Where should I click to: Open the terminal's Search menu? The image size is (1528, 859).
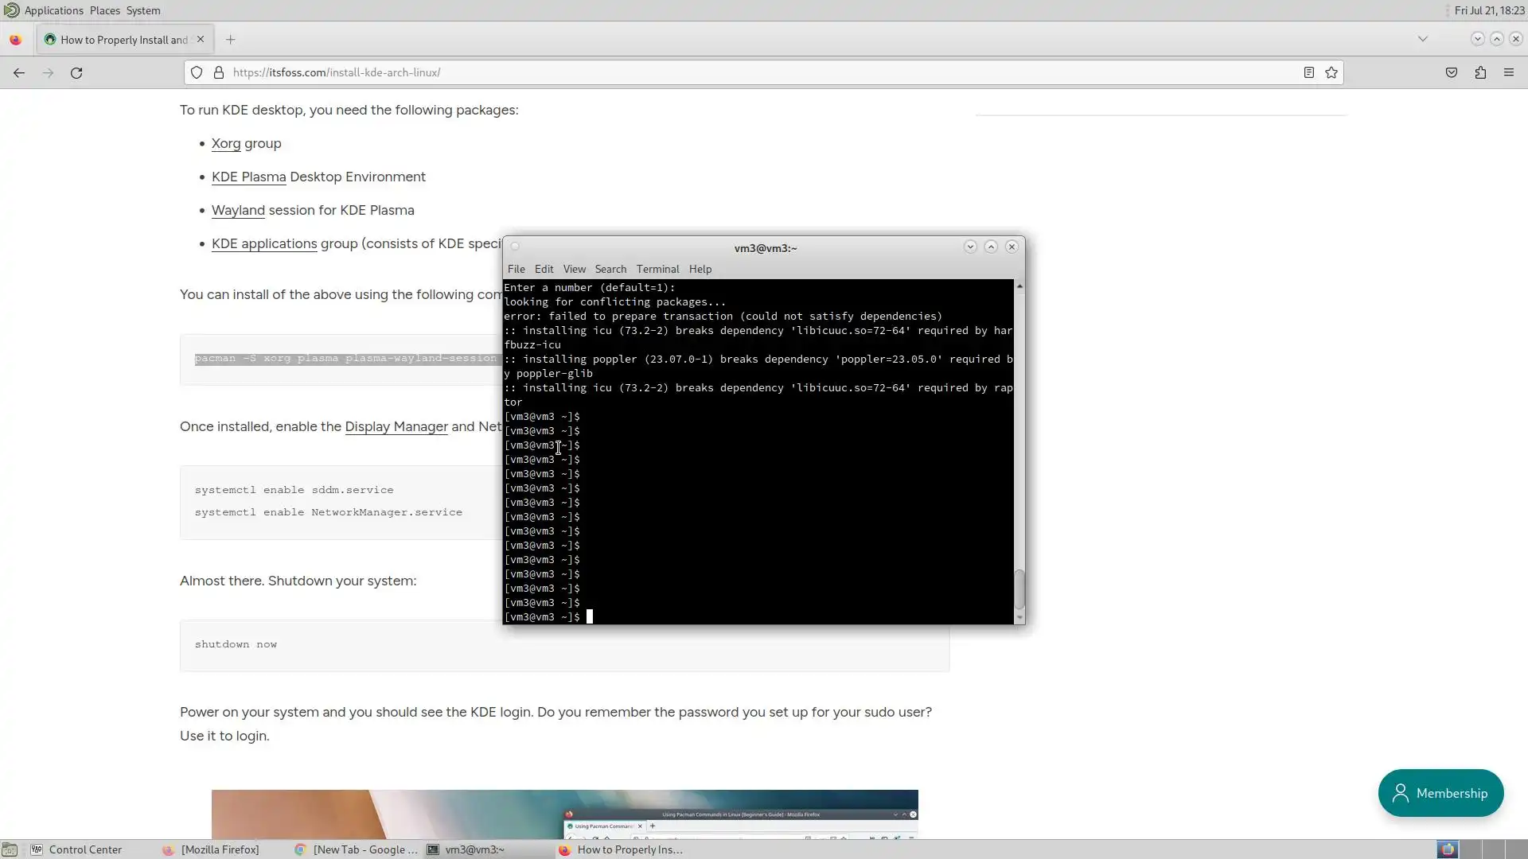click(x=610, y=269)
